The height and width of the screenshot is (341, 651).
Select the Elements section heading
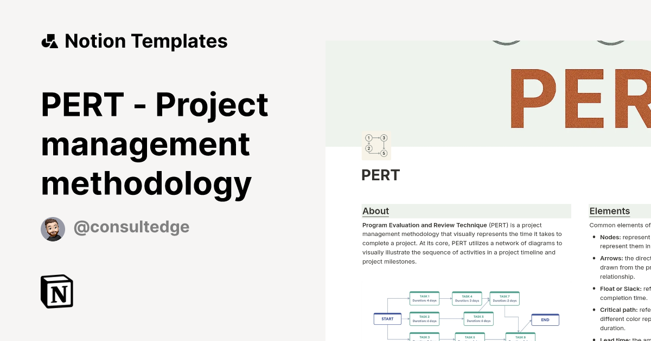pyautogui.click(x=610, y=211)
